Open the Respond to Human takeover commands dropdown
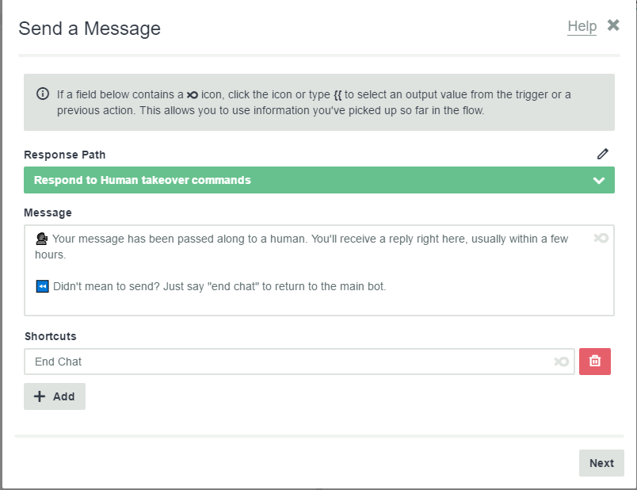637x490 pixels. (319, 180)
